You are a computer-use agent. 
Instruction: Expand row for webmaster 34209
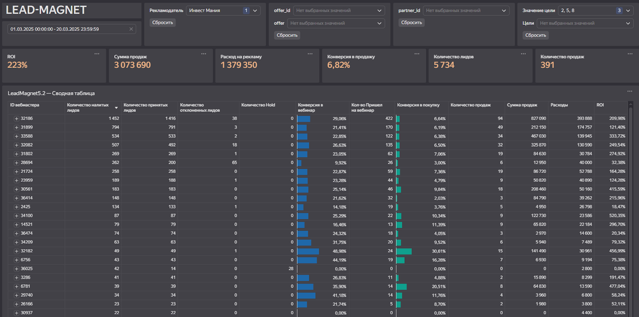click(x=16, y=242)
